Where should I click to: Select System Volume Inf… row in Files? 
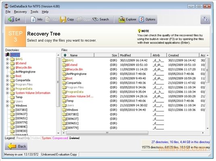(x=133, y=96)
